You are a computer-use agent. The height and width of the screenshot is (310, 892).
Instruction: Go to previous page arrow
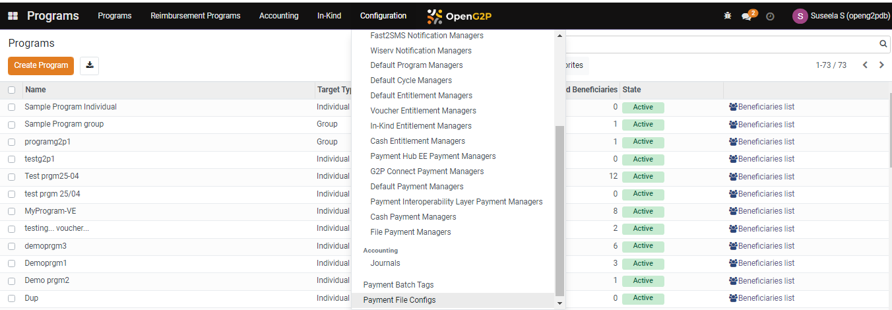865,65
